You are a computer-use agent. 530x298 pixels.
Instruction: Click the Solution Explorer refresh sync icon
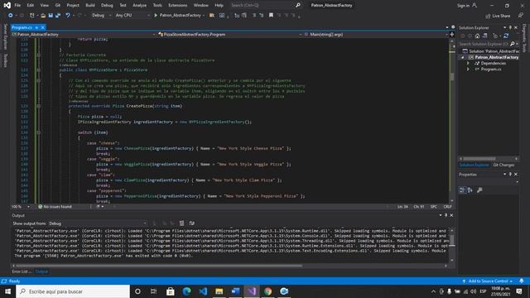tap(506, 36)
